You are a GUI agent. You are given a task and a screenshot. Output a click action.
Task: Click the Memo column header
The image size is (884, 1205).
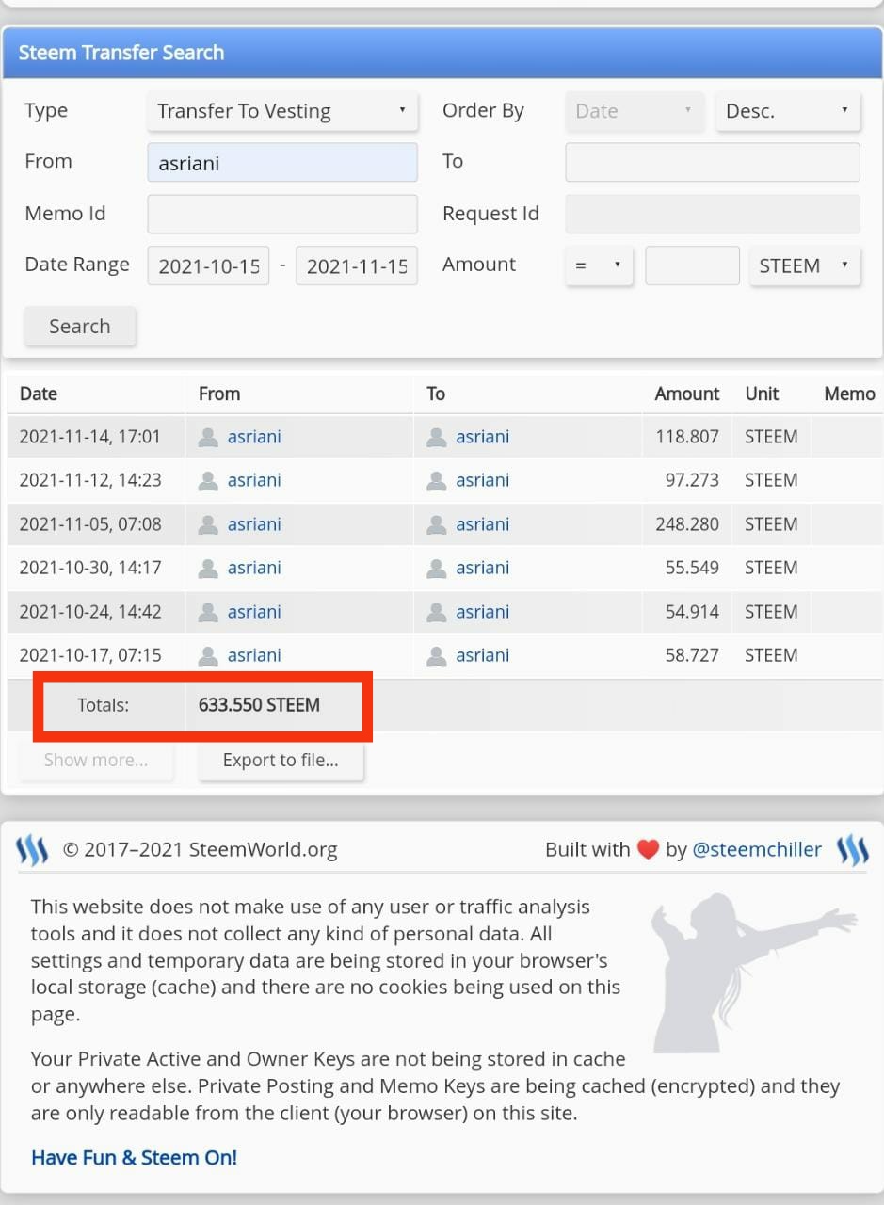(x=849, y=394)
